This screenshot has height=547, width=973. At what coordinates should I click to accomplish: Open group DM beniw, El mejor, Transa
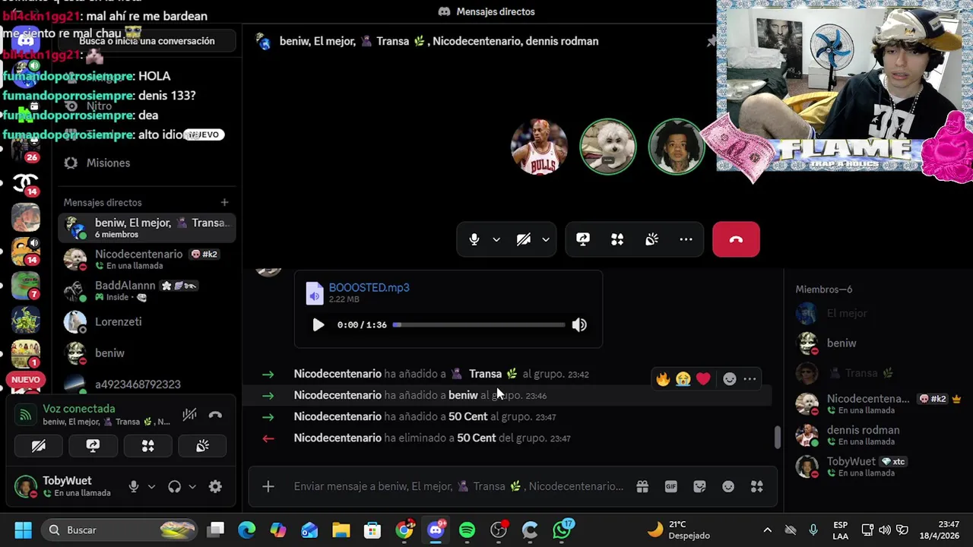(147, 228)
